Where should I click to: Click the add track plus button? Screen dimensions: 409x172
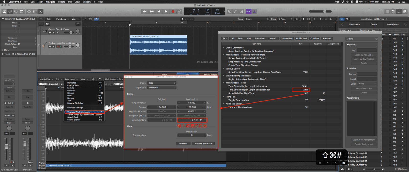tap(41, 24)
